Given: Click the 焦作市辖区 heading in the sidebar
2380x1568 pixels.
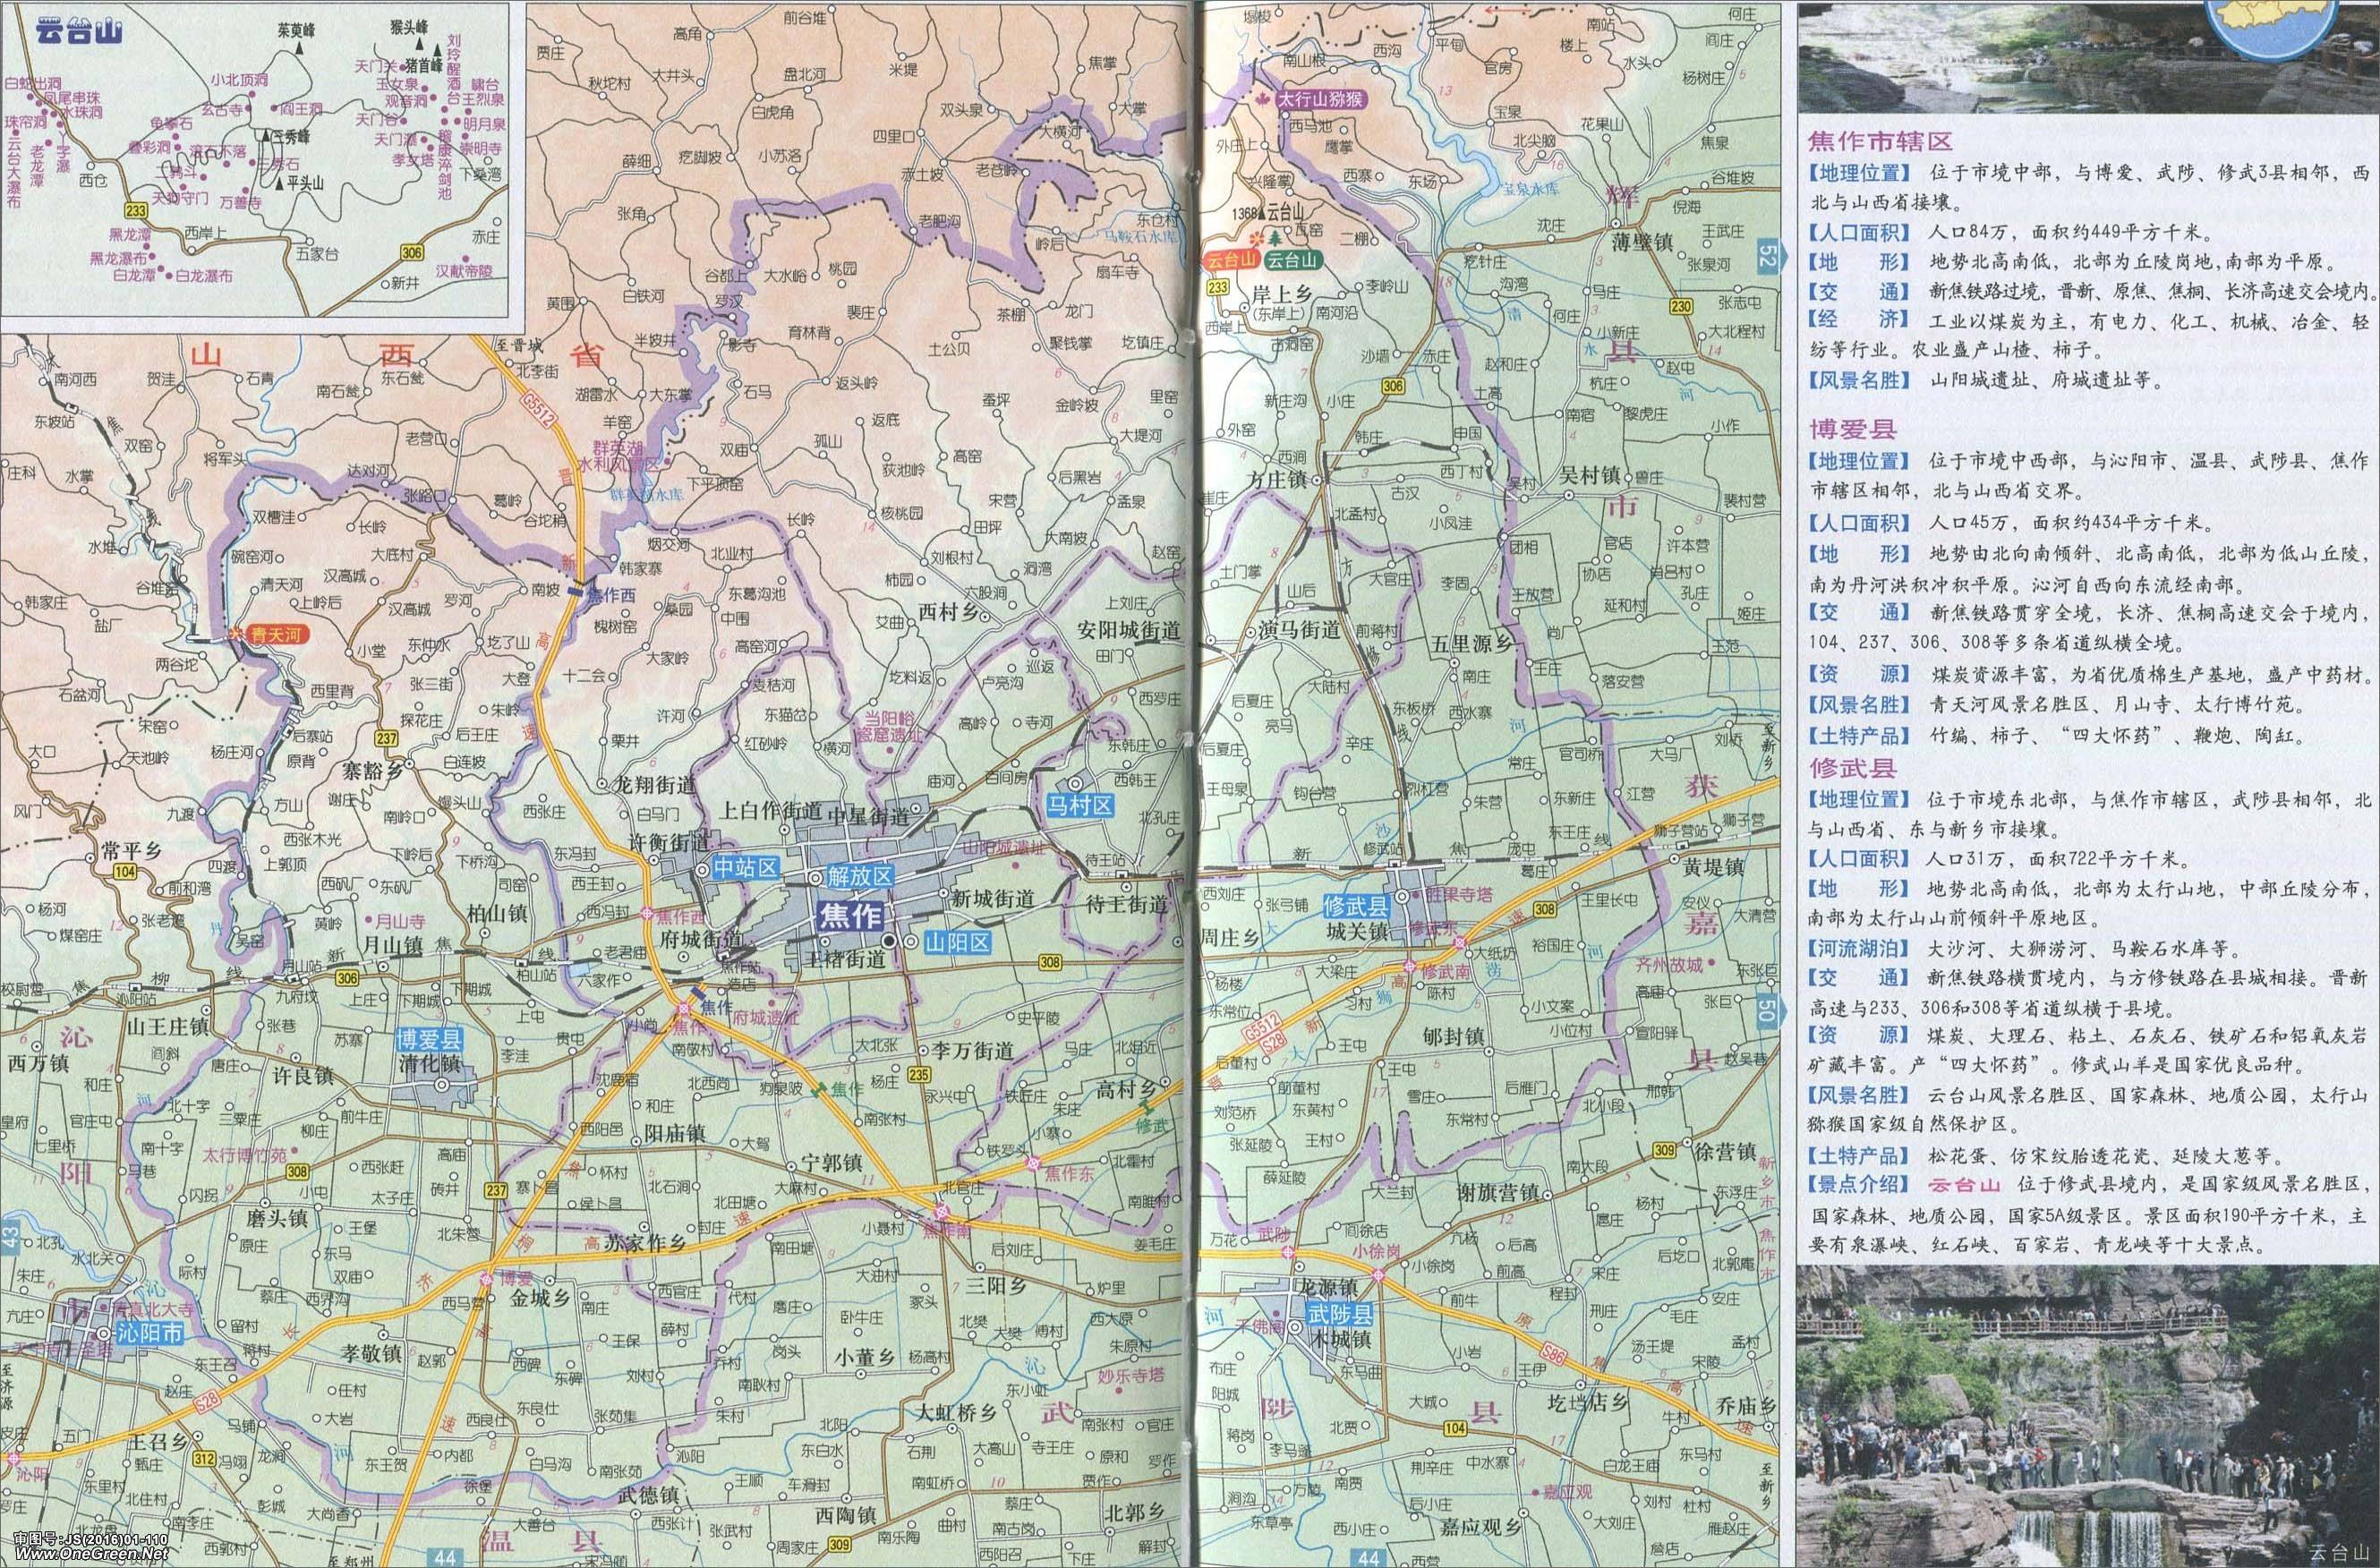Looking at the screenshot, I should click(x=1880, y=142).
